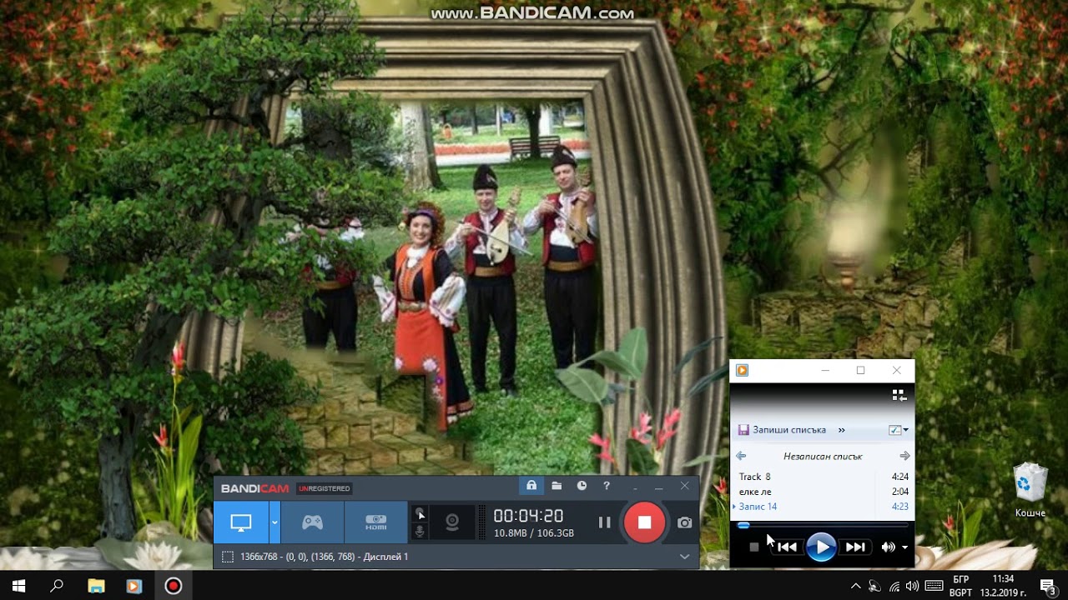
Task: Switch to Bandicam game recording mode
Action: (x=312, y=522)
